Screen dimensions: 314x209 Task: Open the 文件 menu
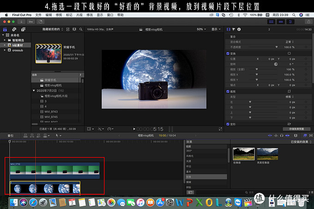tap(38, 15)
